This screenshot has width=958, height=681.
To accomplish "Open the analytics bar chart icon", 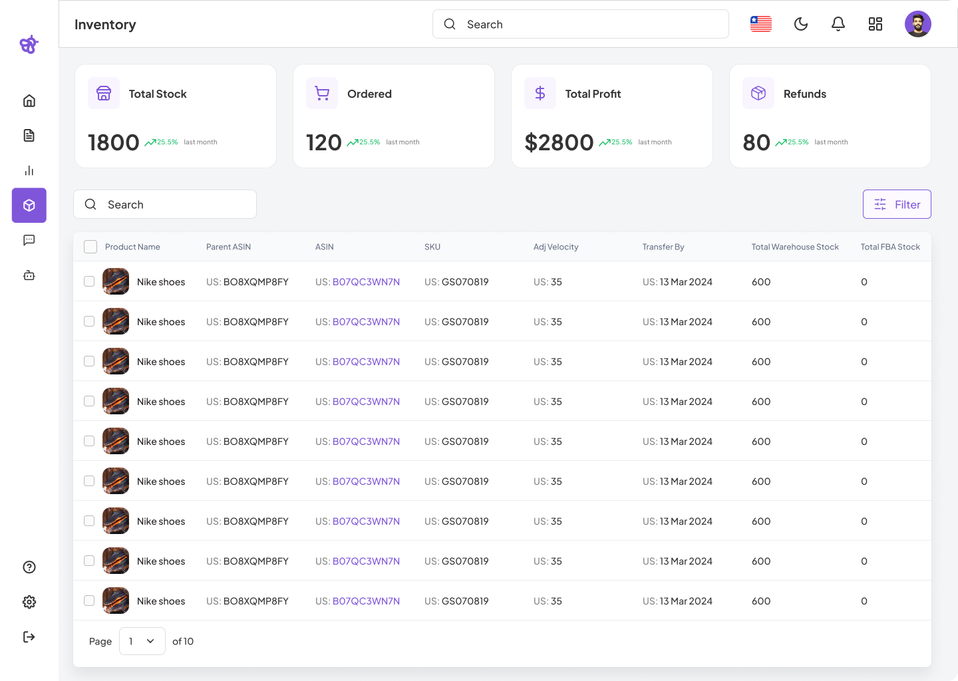I will 29,171.
